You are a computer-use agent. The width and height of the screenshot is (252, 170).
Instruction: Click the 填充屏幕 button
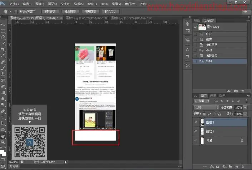(90, 11)
